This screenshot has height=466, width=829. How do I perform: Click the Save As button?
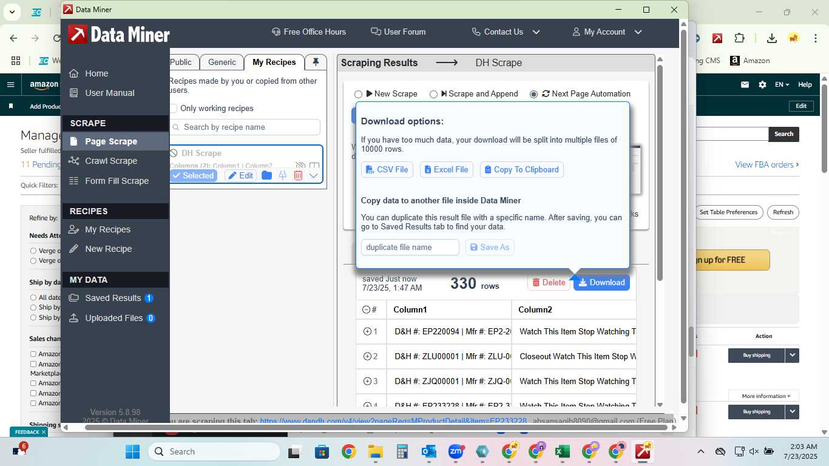pyautogui.click(x=490, y=247)
